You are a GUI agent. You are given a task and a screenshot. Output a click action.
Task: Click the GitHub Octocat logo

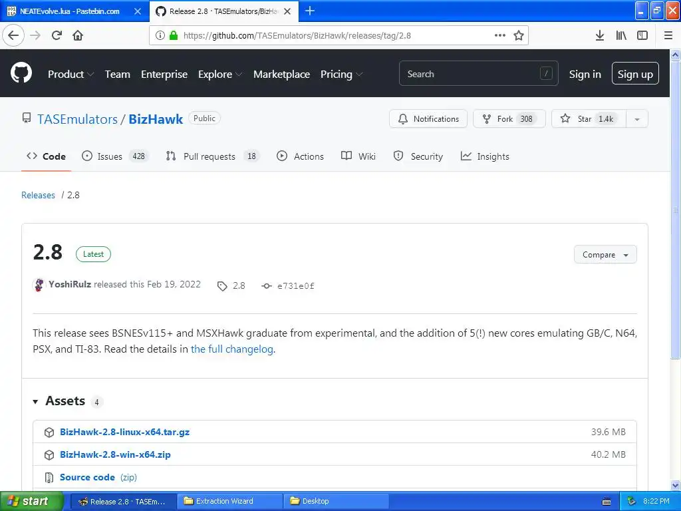pos(21,73)
